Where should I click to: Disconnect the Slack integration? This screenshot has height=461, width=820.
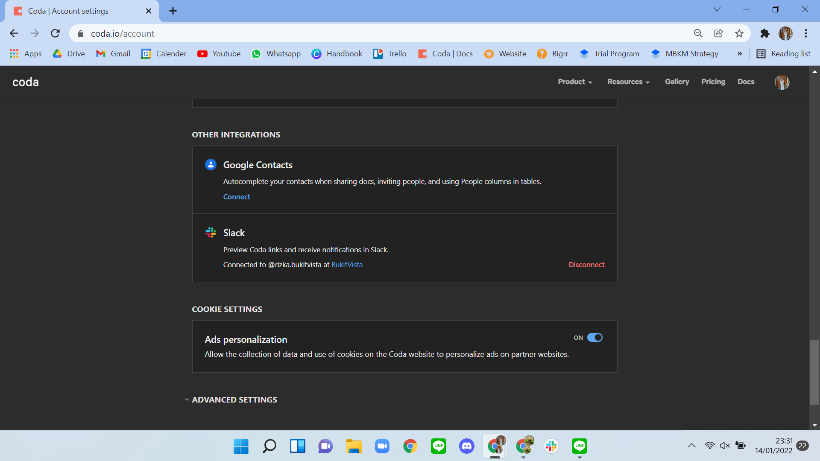click(586, 265)
